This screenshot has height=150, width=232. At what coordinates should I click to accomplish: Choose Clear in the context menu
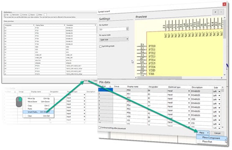click(x=38, y=116)
